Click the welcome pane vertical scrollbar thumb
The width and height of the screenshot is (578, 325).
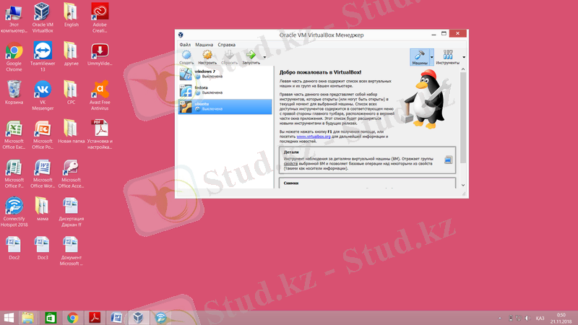[463, 117]
